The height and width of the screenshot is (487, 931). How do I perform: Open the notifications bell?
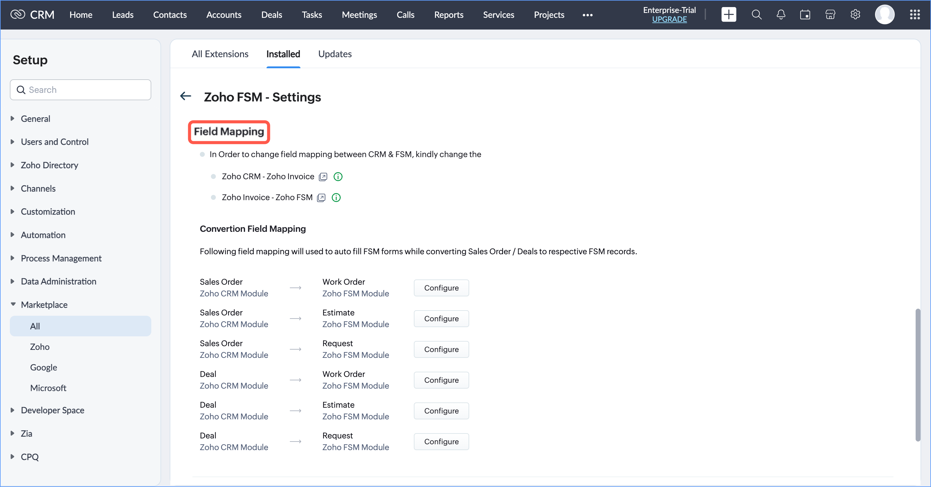click(781, 15)
